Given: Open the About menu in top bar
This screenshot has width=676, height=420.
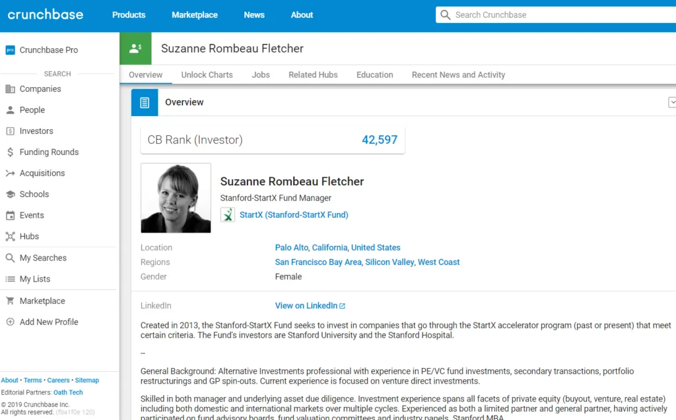Looking at the screenshot, I should (x=302, y=15).
